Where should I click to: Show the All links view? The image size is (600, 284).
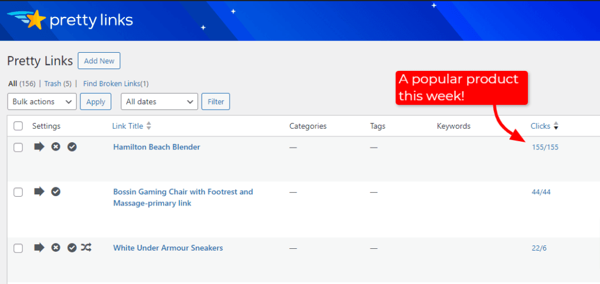click(x=12, y=84)
